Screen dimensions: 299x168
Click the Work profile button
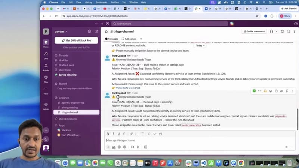pos(285,16)
